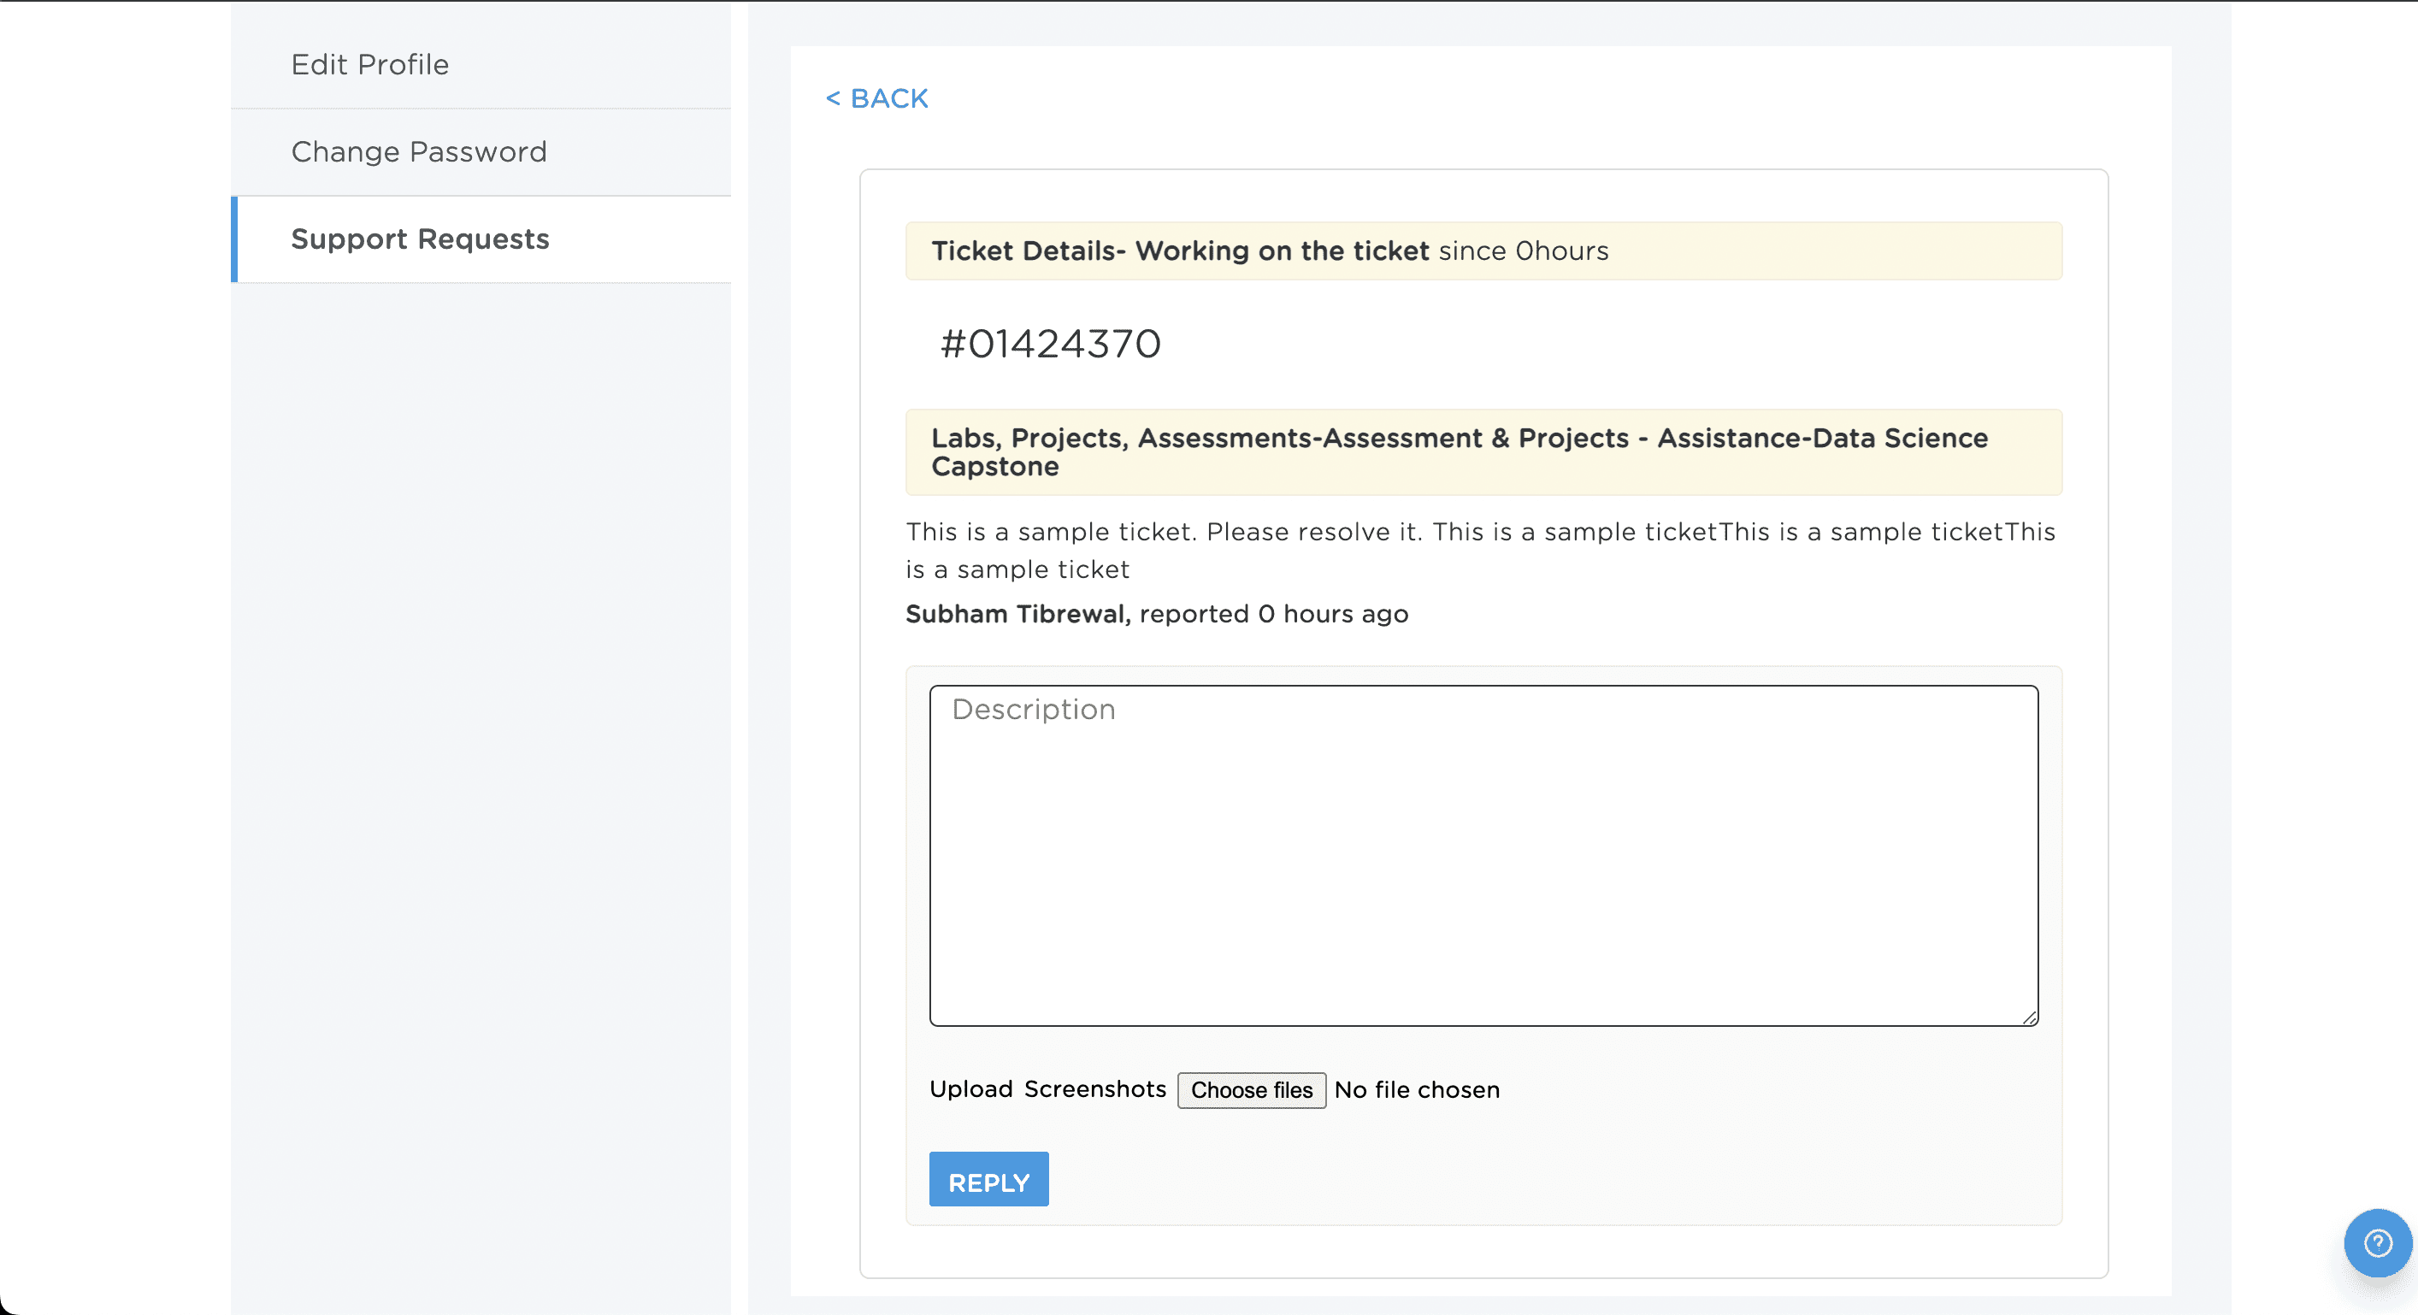Viewport: 2418px width, 1315px height.
Task: Click the blue active-tab indicator bar
Action: click(x=234, y=239)
